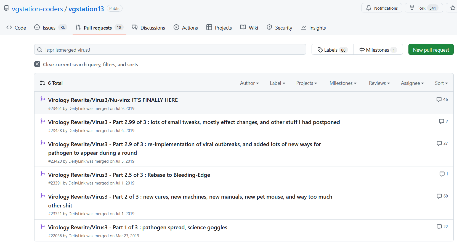Expand the Author filter dropdown
Viewport: 457px width, 245px height.
[x=249, y=83]
